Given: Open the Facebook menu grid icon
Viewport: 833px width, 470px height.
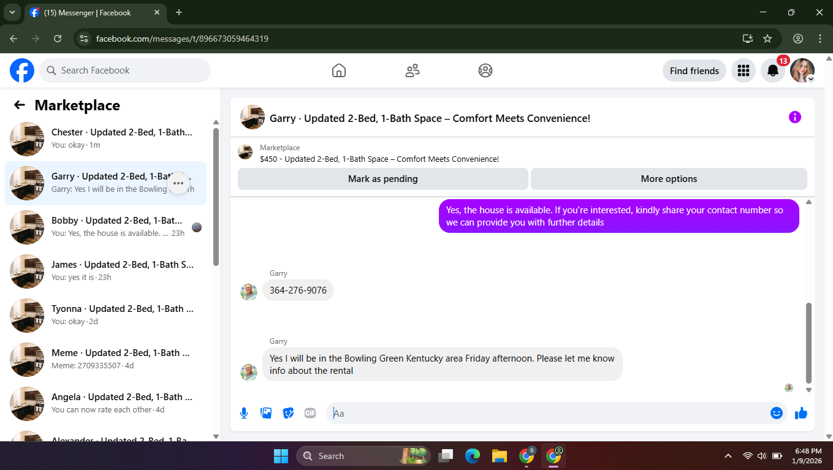Looking at the screenshot, I should [x=744, y=70].
